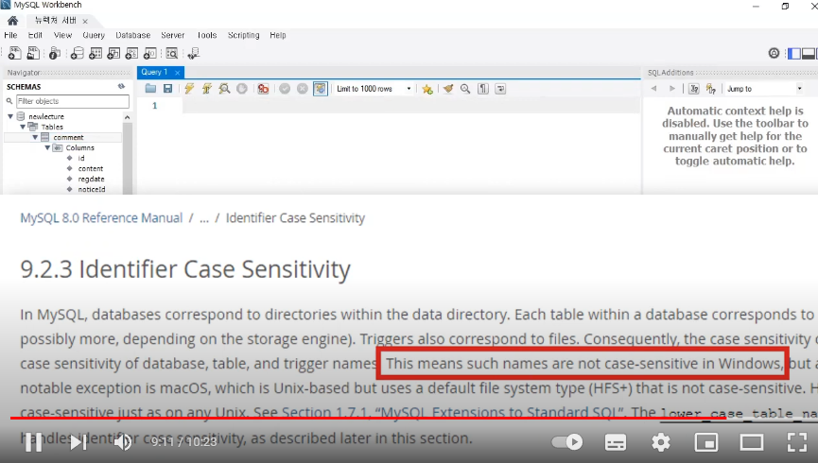
Task: Save query as snippet star icon
Action: 427,89
